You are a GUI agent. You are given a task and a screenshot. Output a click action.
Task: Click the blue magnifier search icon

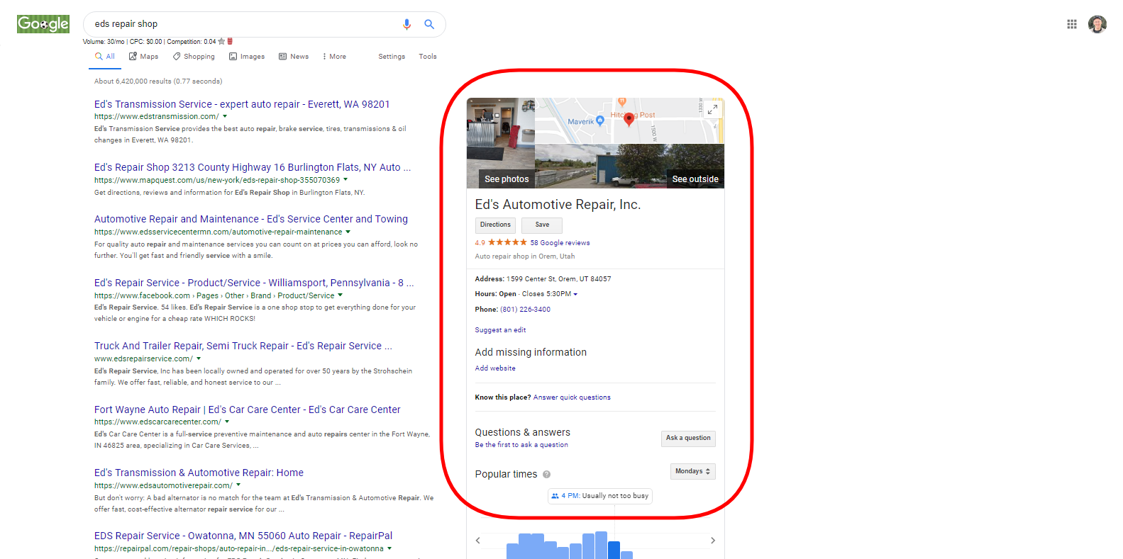[x=429, y=24]
